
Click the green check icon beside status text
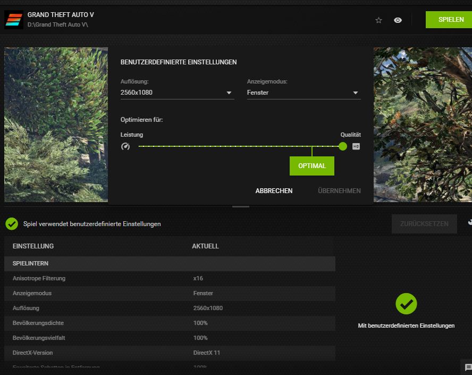click(x=12, y=224)
